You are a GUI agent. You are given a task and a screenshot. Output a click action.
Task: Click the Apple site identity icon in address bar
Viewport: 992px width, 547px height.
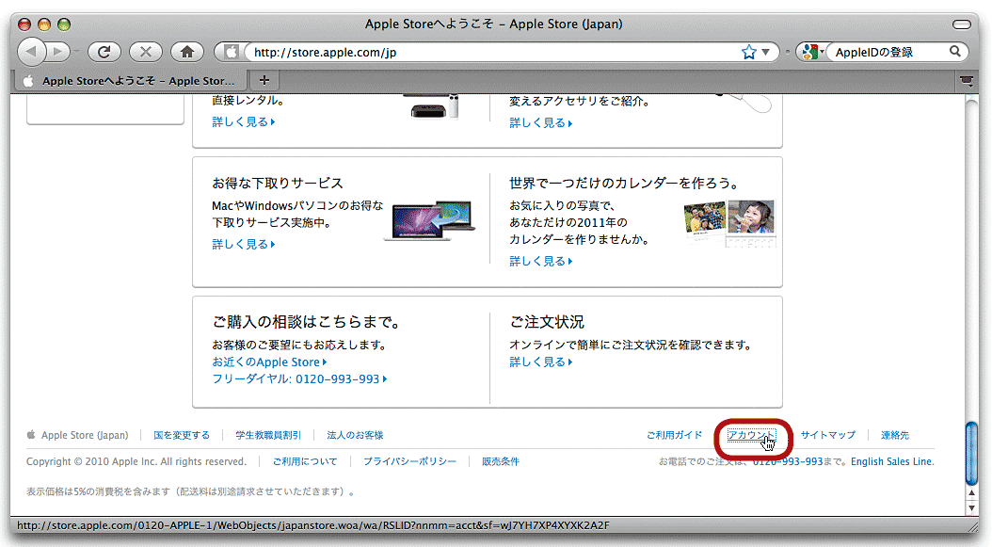[x=231, y=52]
